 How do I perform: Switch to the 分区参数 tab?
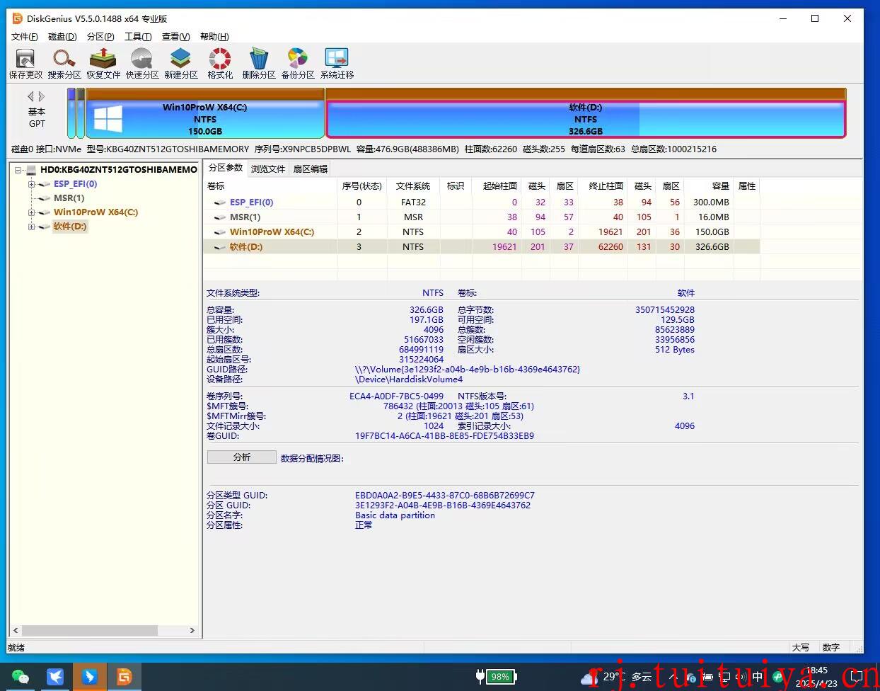(x=226, y=168)
